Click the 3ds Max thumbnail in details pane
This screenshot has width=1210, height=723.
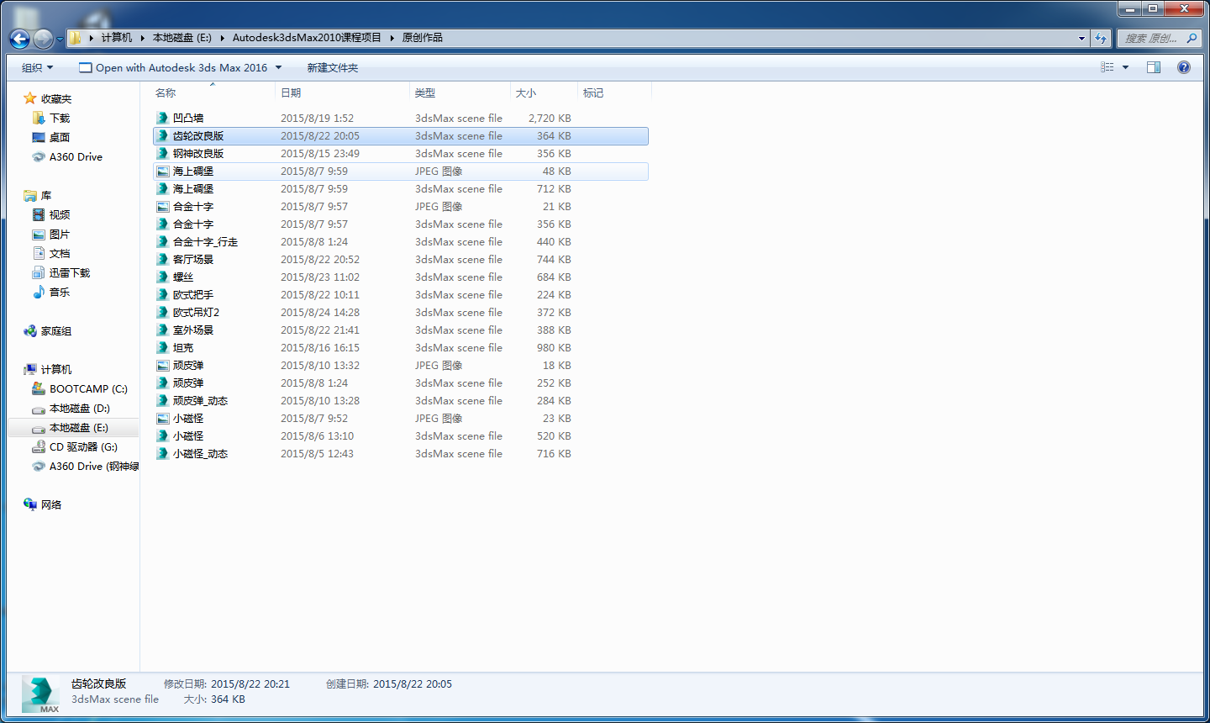pos(41,694)
